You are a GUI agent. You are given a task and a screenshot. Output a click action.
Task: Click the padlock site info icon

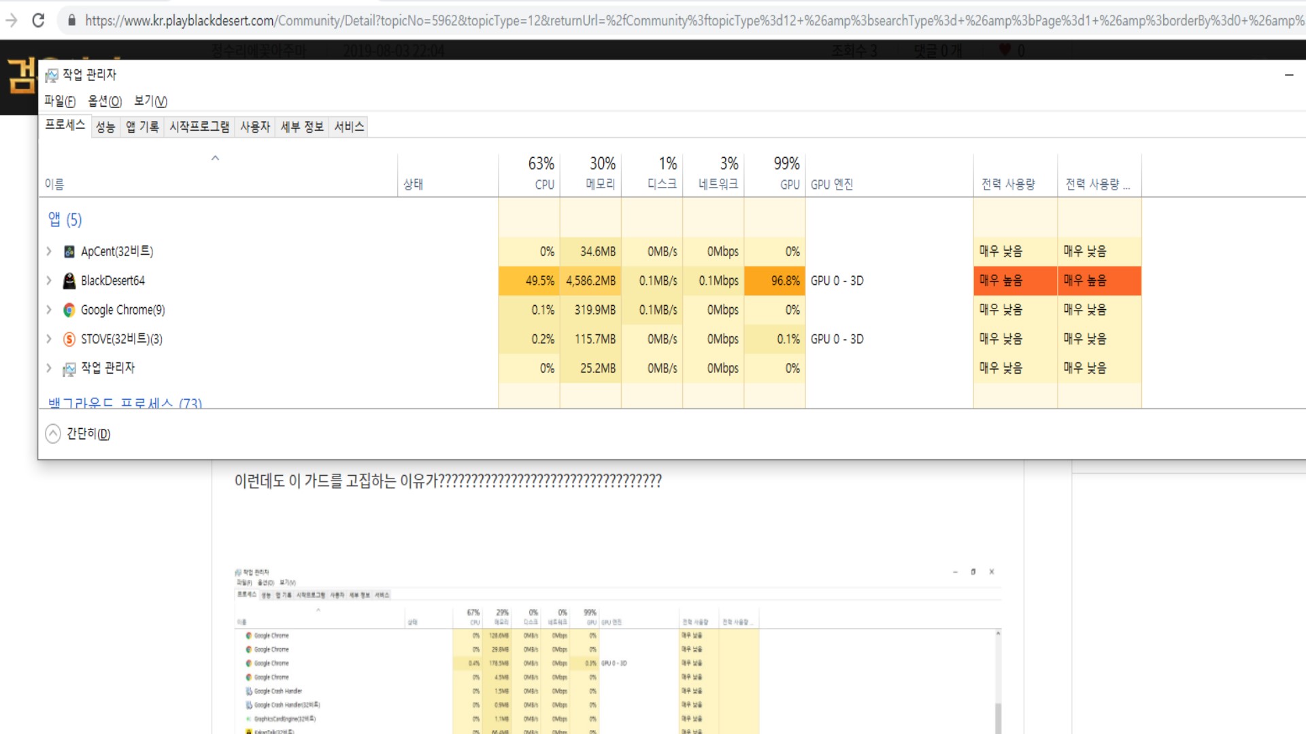click(x=71, y=20)
